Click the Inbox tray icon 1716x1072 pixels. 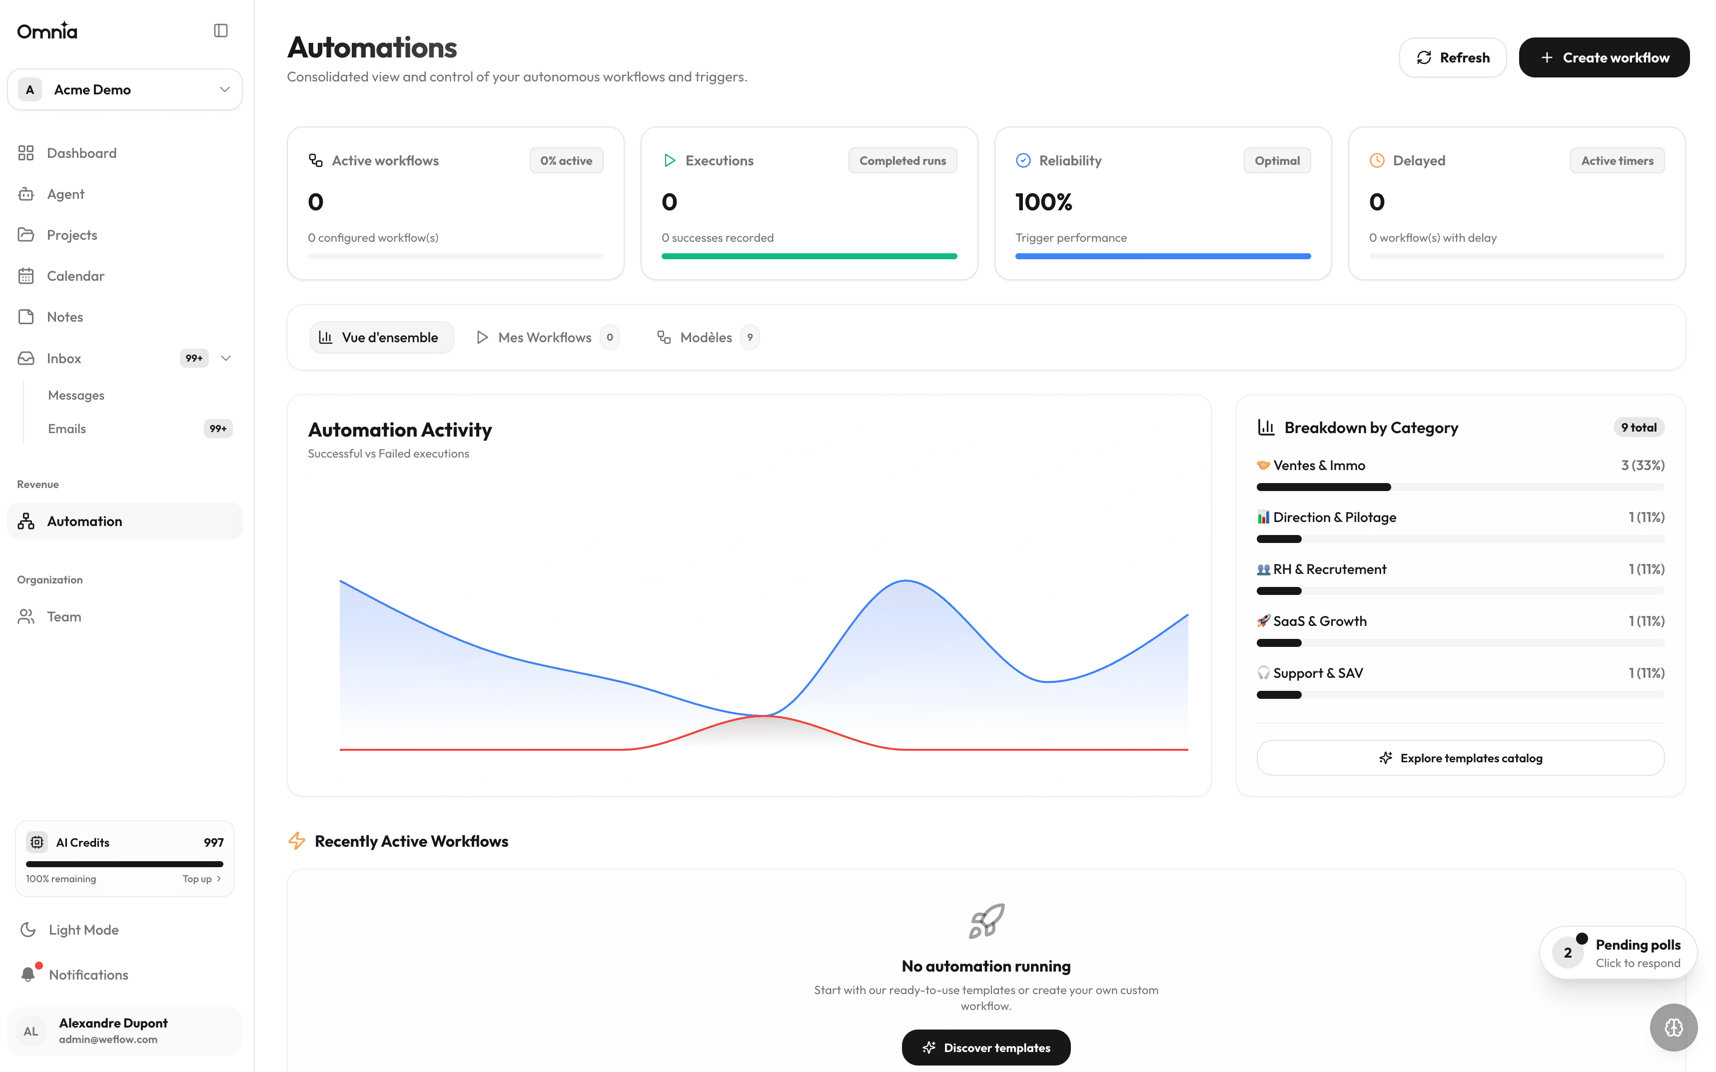point(26,358)
